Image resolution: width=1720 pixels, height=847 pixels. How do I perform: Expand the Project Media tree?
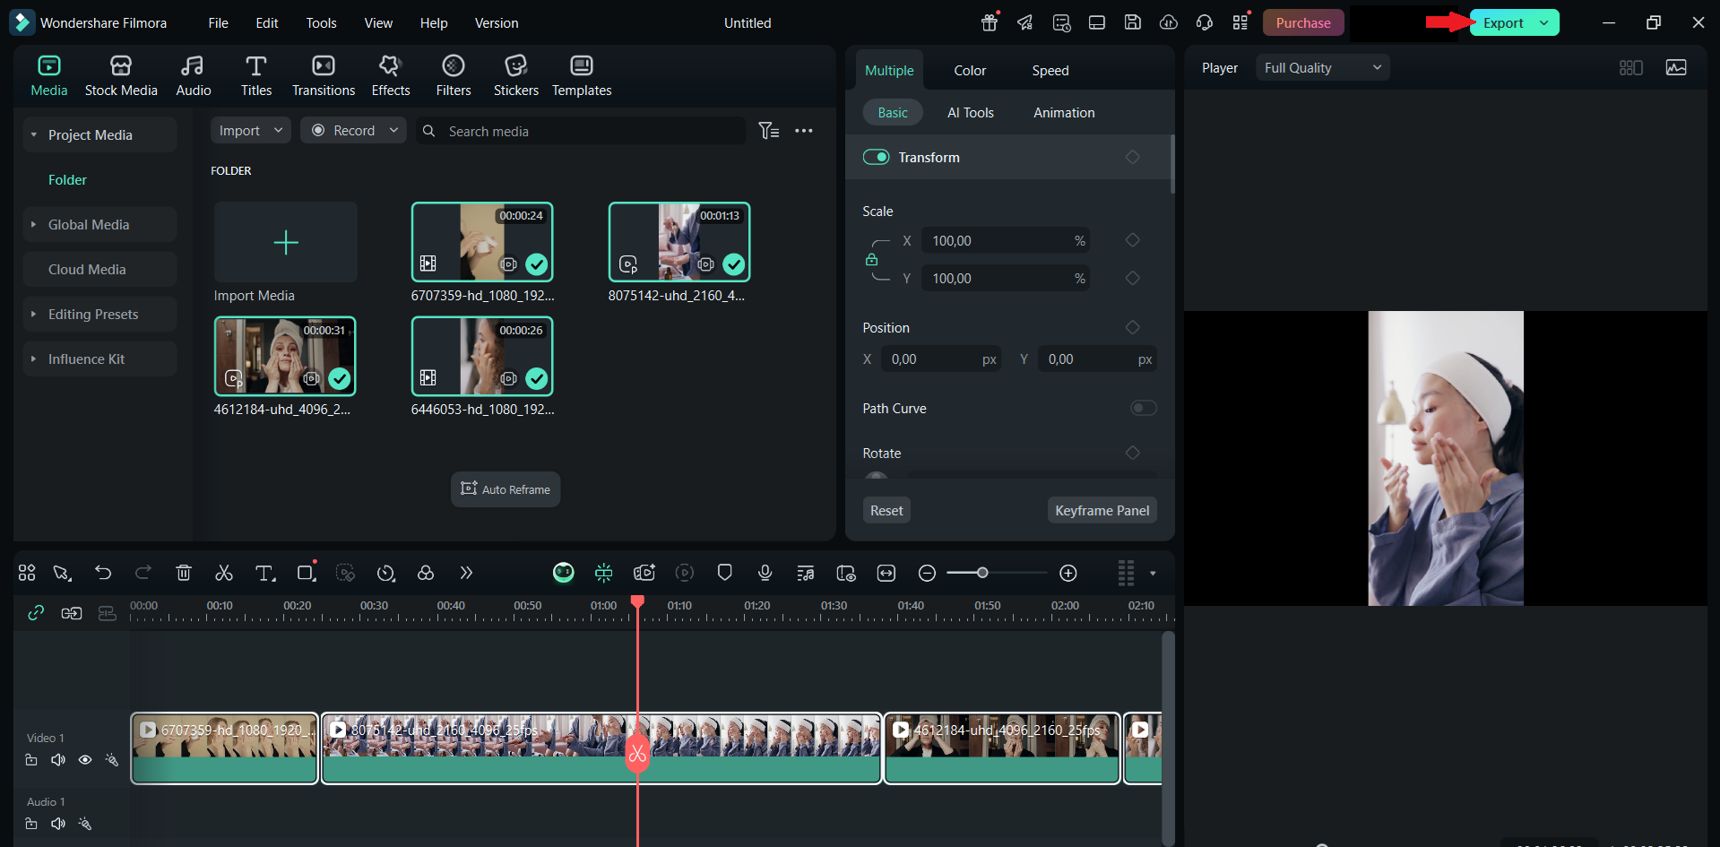[34, 135]
